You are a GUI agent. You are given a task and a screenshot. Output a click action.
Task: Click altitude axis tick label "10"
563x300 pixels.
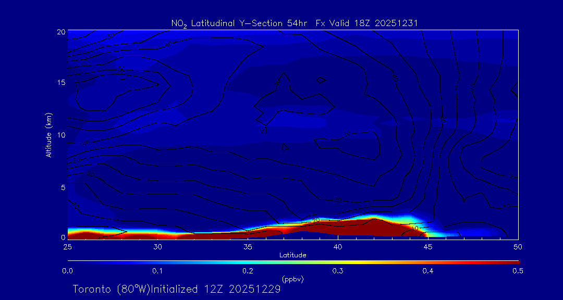tap(62, 135)
